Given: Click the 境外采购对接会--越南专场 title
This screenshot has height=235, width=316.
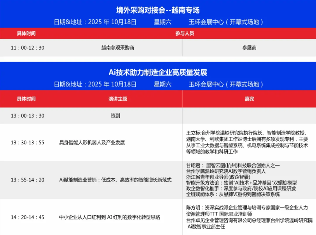Looking at the screenshot, I should coord(158,10).
